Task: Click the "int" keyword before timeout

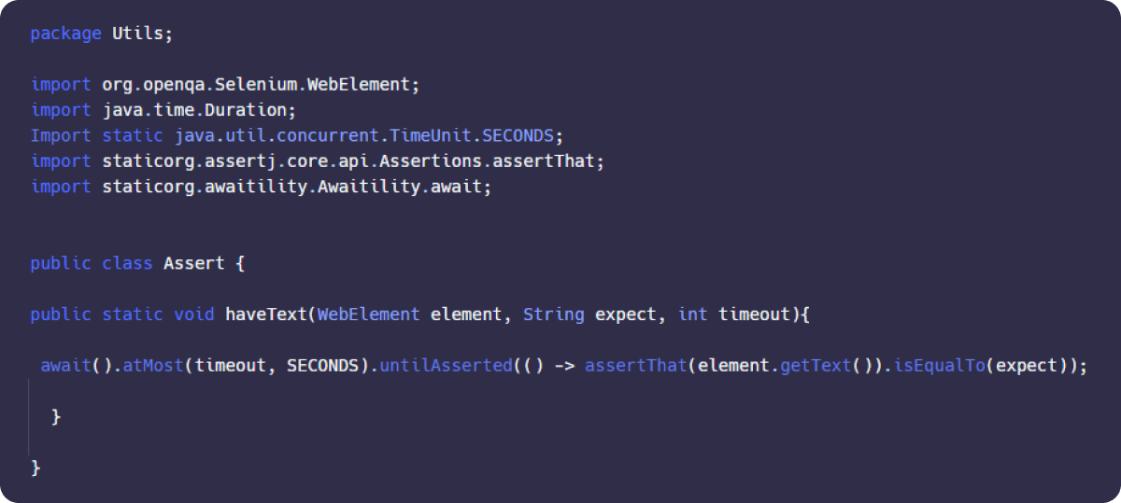Action: pos(692,314)
